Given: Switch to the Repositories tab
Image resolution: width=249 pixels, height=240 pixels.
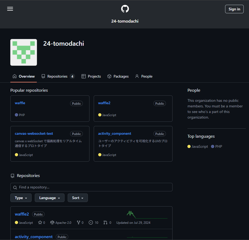Looking at the screenshot, I should click(x=58, y=76).
